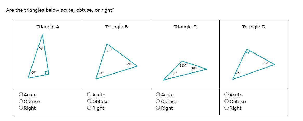Select Obtuse for Triangle A
This screenshot has height=121, width=303.
(x=21, y=101)
